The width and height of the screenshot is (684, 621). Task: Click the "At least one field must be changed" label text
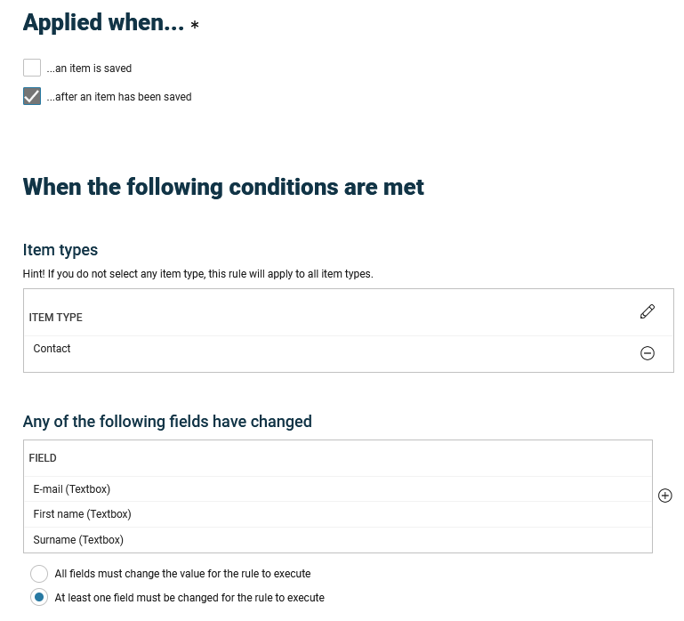(x=189, y=598)
